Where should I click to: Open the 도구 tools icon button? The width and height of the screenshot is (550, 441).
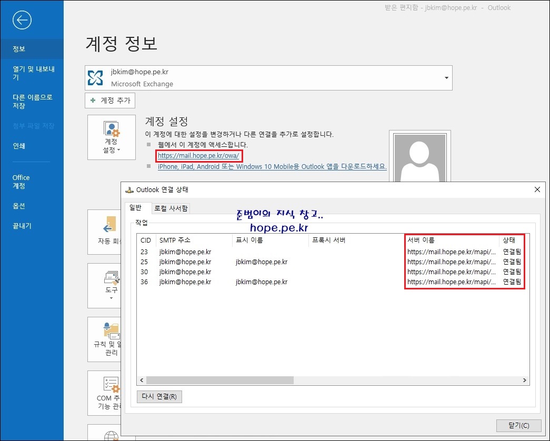pyautogui.click(x=105, y=286)
